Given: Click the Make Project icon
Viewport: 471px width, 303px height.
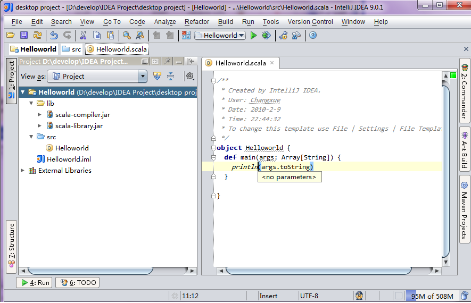Looking at the screenshot, I should [x=186, y=36].
